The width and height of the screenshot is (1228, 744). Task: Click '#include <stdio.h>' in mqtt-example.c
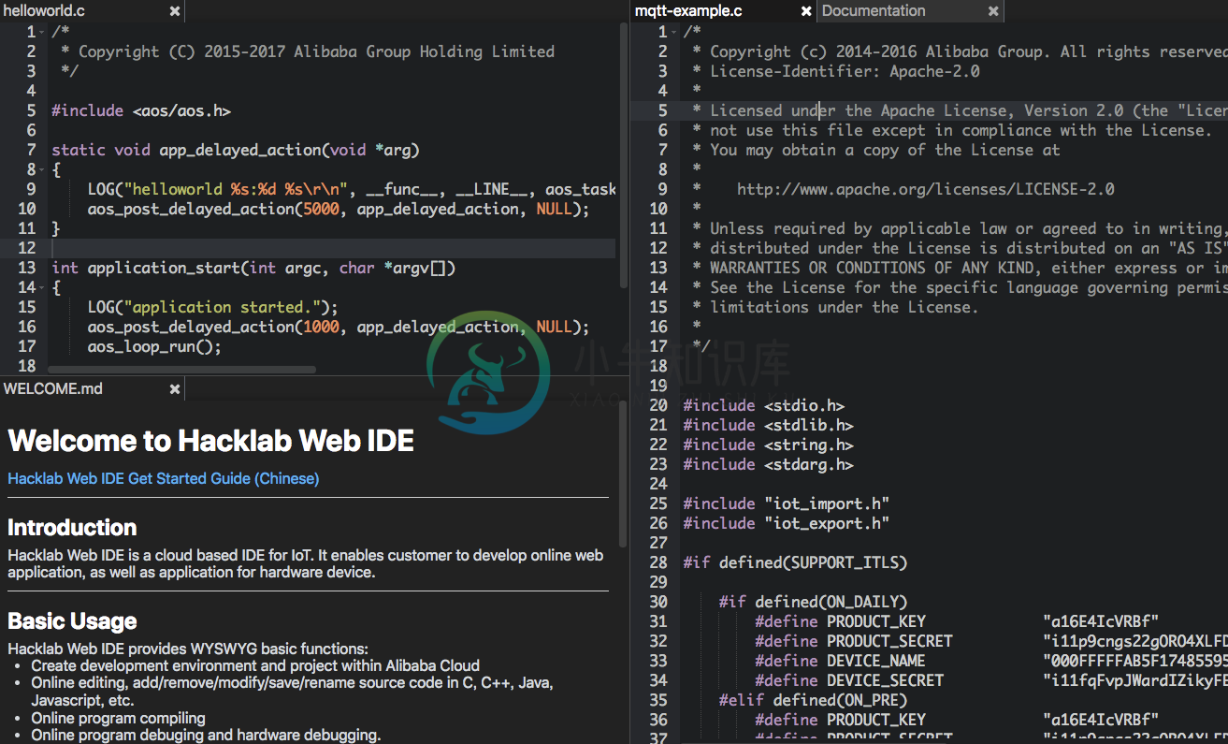pyautogui.click(x=764, y=405)
